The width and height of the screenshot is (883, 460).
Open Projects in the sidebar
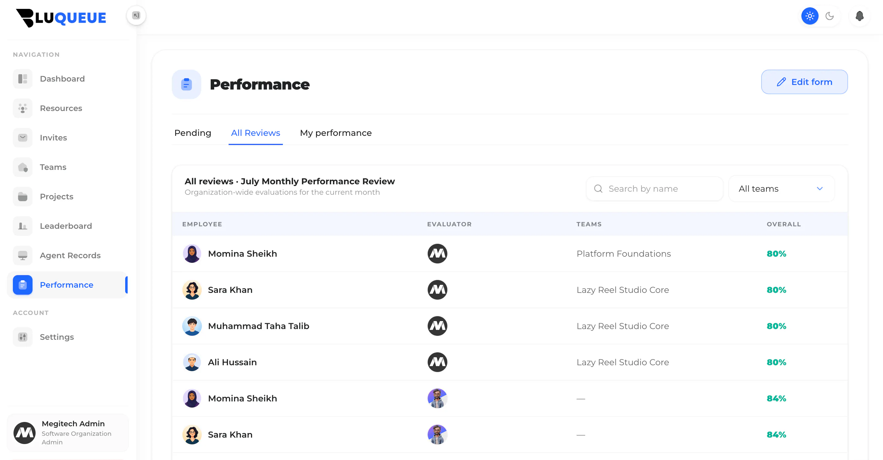67,197
